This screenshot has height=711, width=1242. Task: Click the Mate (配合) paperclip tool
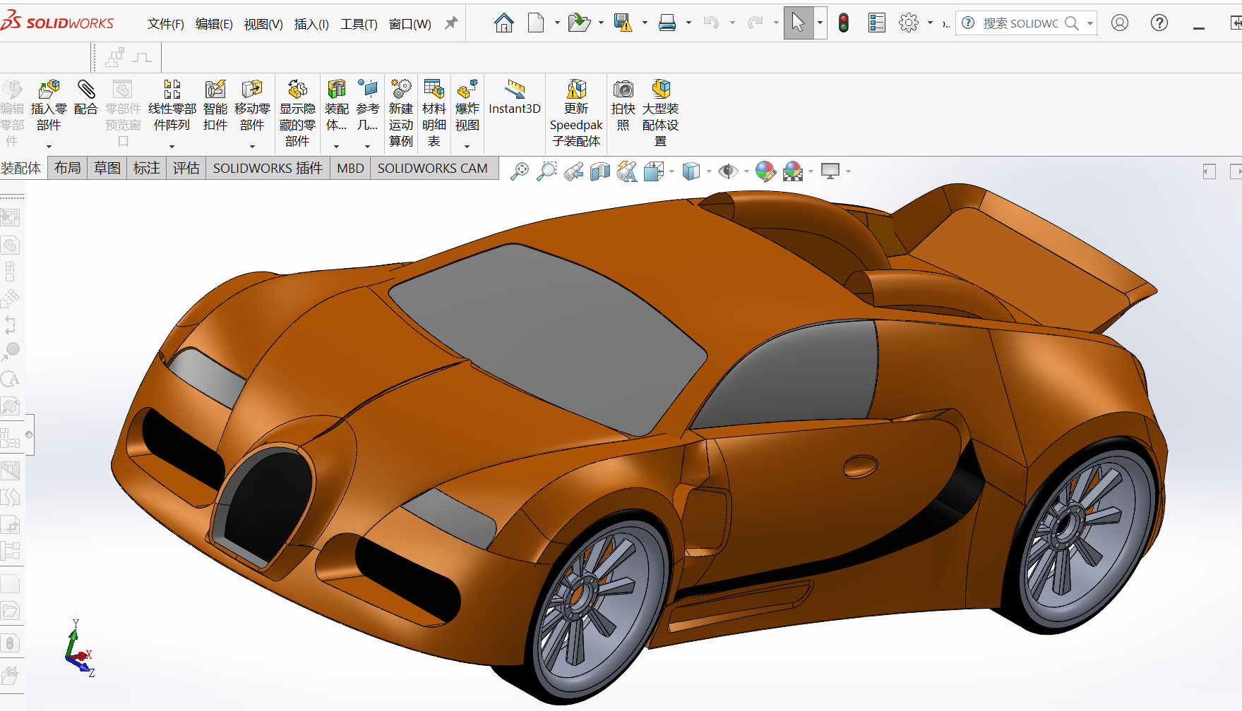point(85,97)
